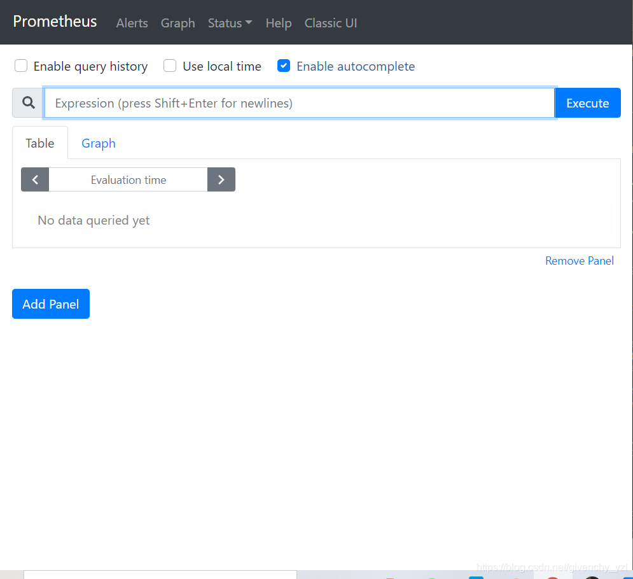This screenshot has width=633, height=579.
Task: Select the Table tab
Action: coord(40,143)
